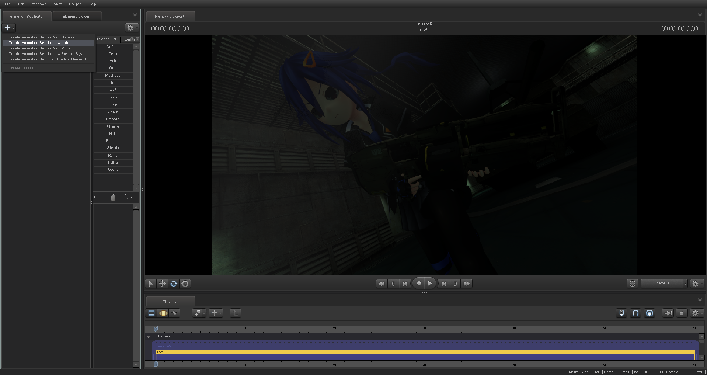This screenshot has width=707, height=375.
Task: Switch timeline to Graph Editor mode
Action: coord(174,313)
